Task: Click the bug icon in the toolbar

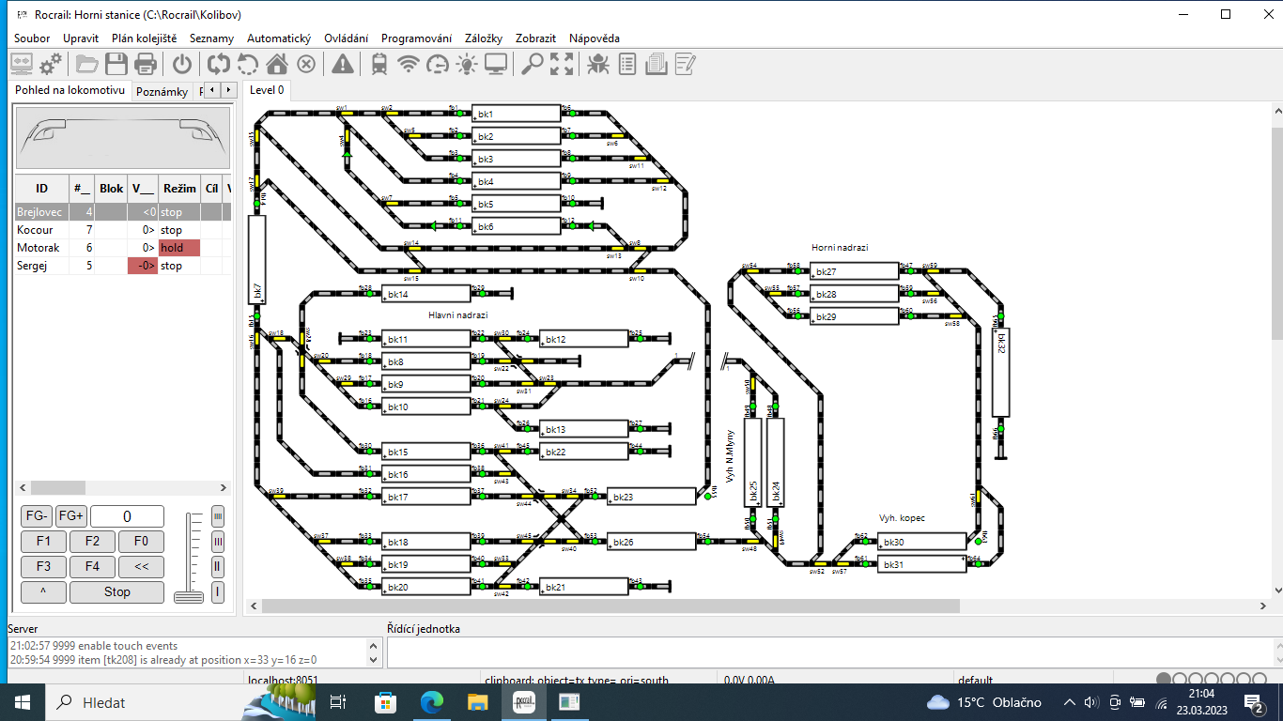Action: 598,64
